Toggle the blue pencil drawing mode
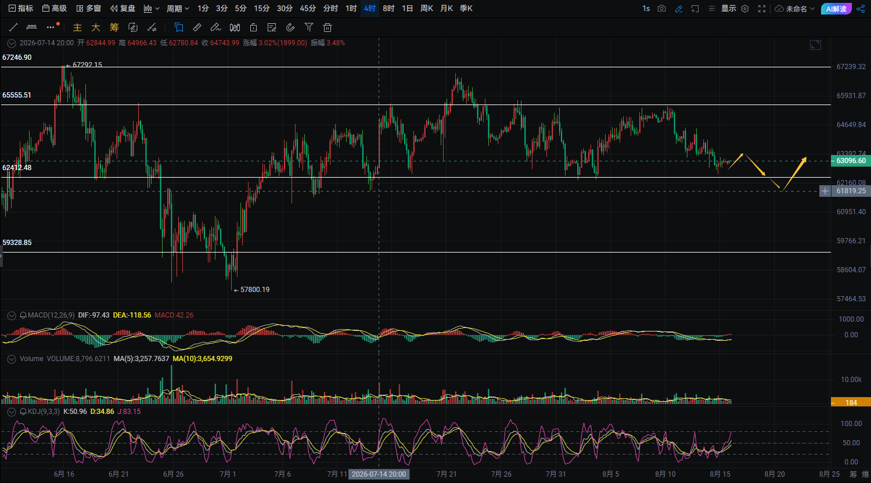 (679, 9)
